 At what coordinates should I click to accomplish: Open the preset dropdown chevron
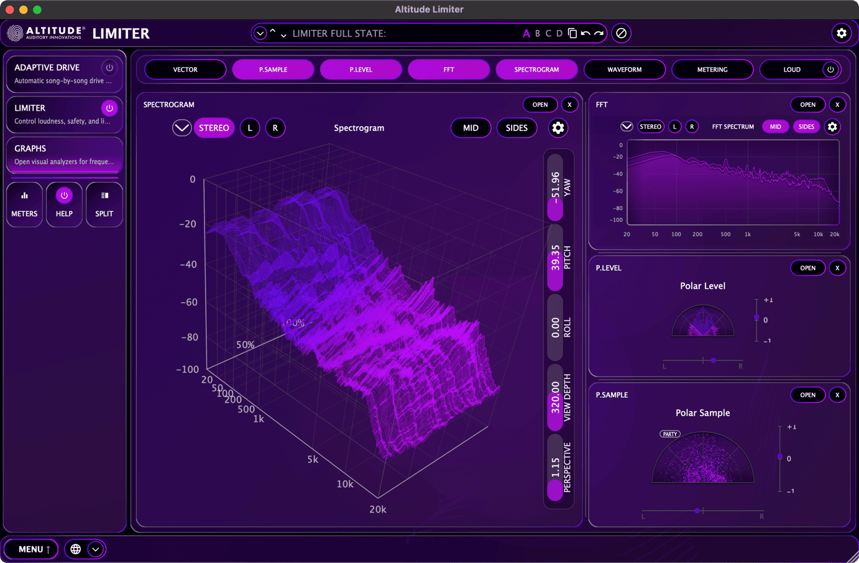(x=260, y=34)
